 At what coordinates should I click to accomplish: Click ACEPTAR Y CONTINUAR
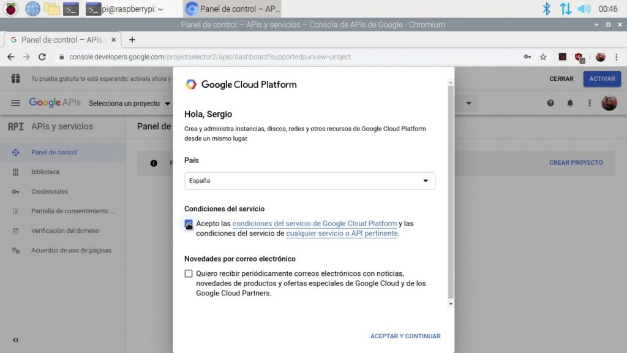(x=405, y=336)
